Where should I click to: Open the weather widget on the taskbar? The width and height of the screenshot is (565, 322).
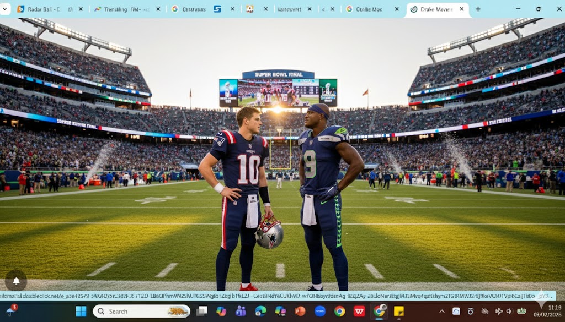[12, 310]
